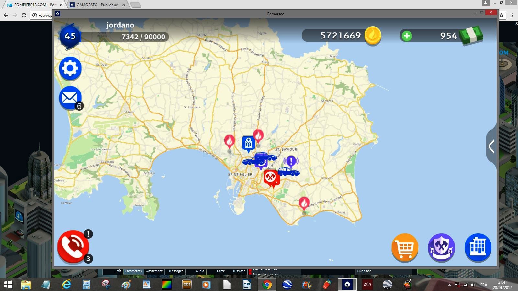518x291 pixels.
Task: Switch to the GAMORSEC browser tab
Action: click(x=97, y=5)
